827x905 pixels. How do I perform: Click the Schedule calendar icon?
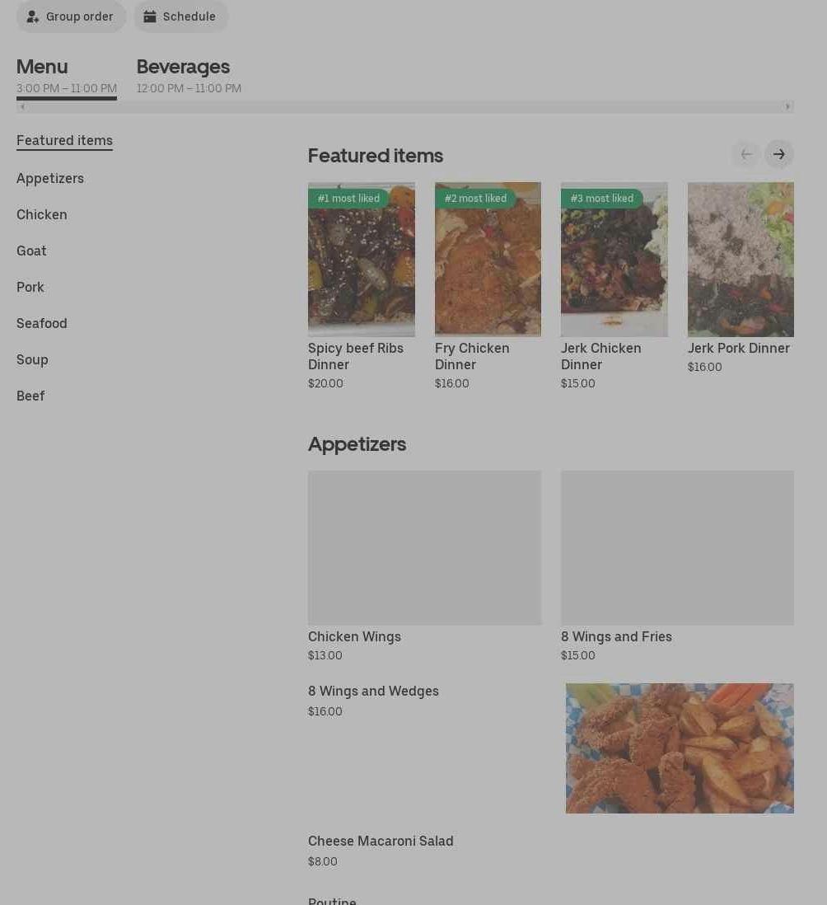150,16
